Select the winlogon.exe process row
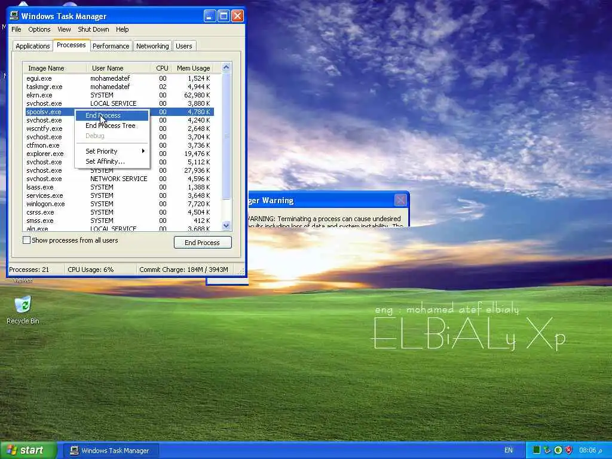Viewport: 612px width, 459px height. [119, 204]
